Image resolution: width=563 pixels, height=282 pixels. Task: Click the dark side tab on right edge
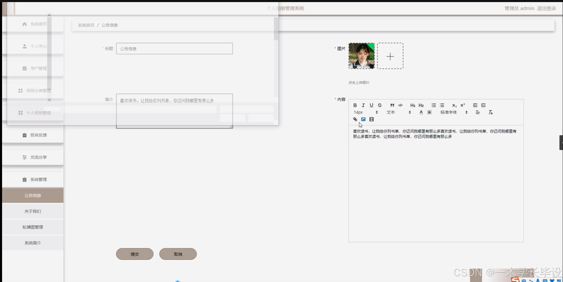coord(561,143)
